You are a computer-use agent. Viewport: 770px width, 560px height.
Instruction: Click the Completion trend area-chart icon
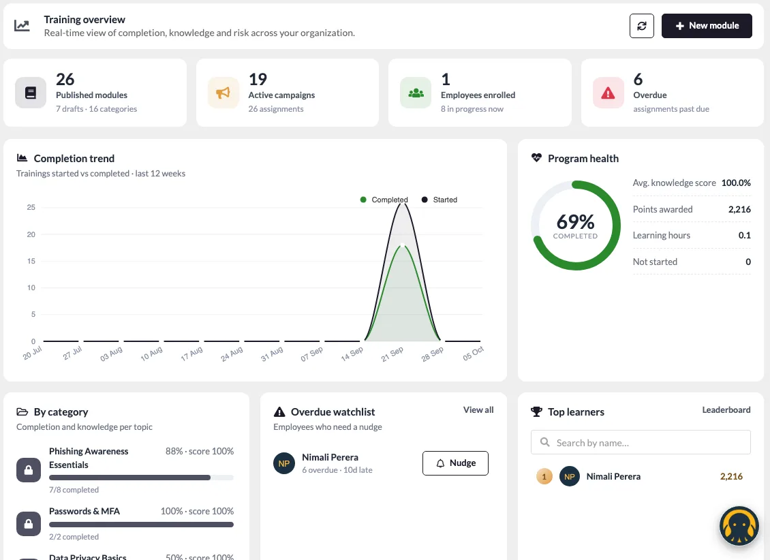pyautogui.click(x=22, y=158)
